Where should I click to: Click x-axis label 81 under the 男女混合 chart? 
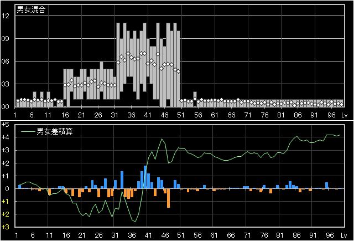click(281, 115)
